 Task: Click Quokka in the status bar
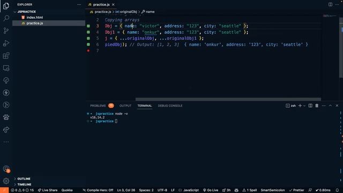click(x=67, y=190)
